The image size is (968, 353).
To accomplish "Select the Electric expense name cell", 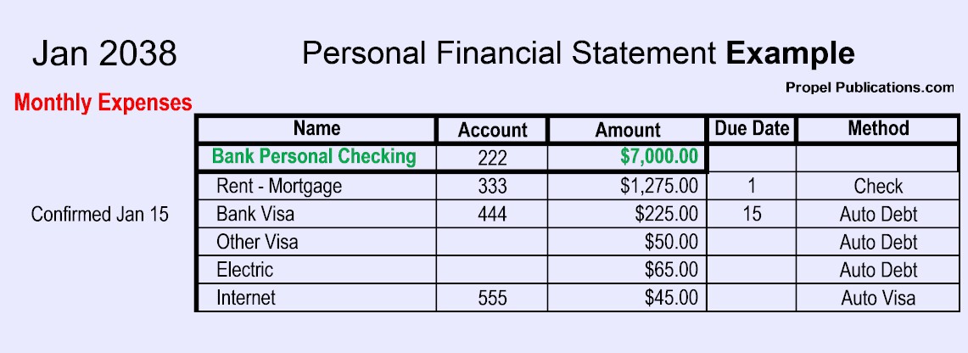I will tap(244, 270).
